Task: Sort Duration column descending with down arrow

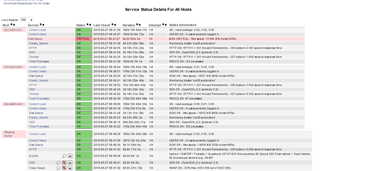Action: [x=140, y=25]
